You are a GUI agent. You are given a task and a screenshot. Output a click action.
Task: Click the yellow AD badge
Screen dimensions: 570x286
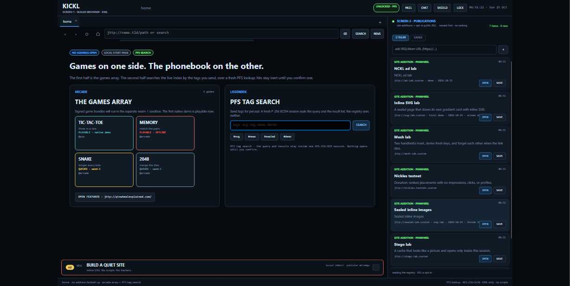coord(70,267)
